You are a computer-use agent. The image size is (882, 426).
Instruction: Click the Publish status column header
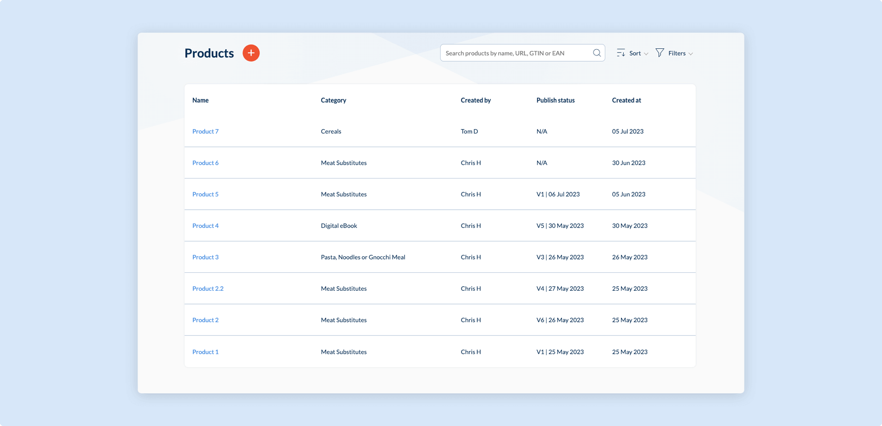click(555, 100)
